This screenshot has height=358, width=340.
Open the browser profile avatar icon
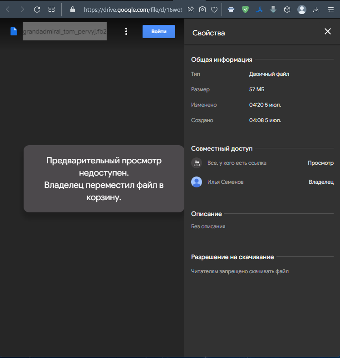click(301, 10)
